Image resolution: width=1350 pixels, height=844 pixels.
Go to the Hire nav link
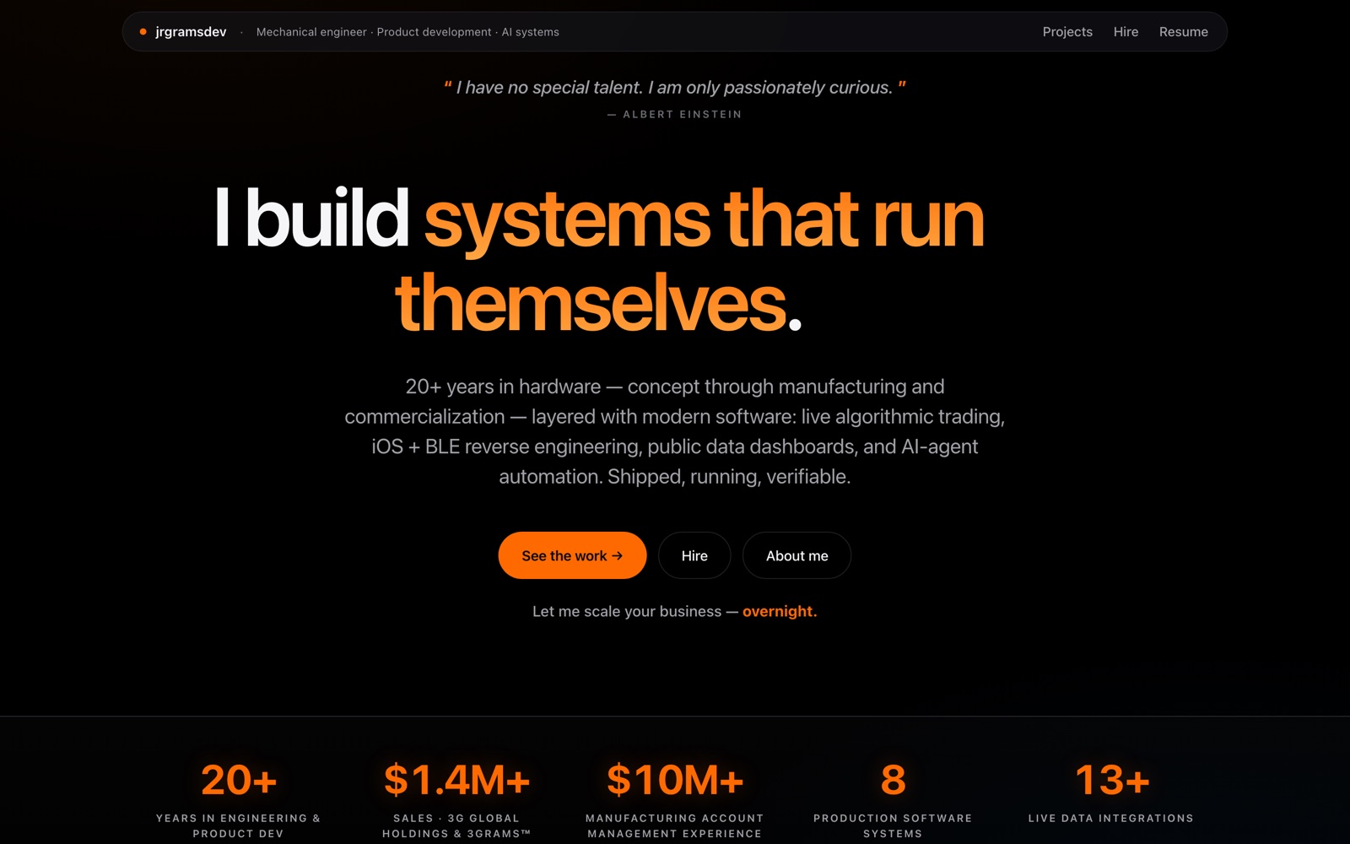point(1126,32)
